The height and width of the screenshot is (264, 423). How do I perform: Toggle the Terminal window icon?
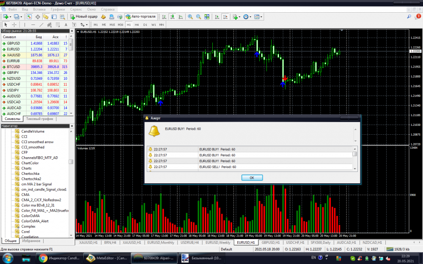point(54,17)
